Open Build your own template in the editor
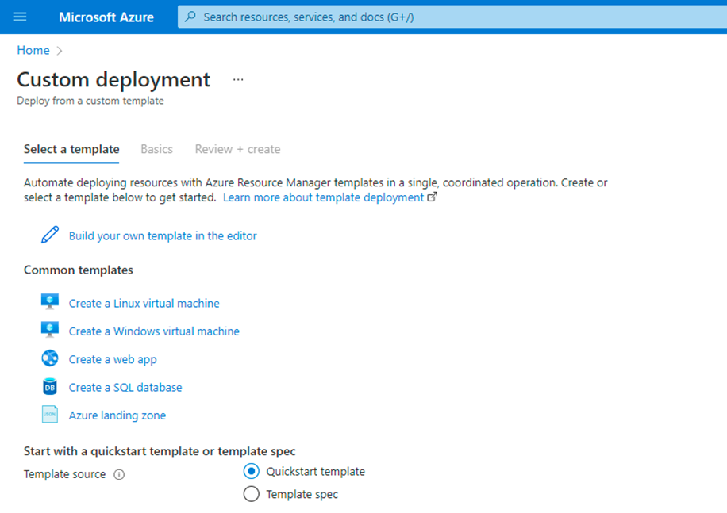 coord(163,235)
